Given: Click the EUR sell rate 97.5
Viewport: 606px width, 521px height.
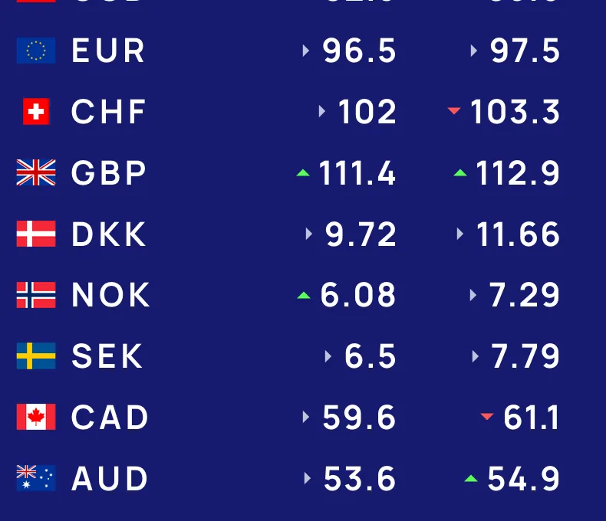Looking at the screenshot, I should point(525,51).
